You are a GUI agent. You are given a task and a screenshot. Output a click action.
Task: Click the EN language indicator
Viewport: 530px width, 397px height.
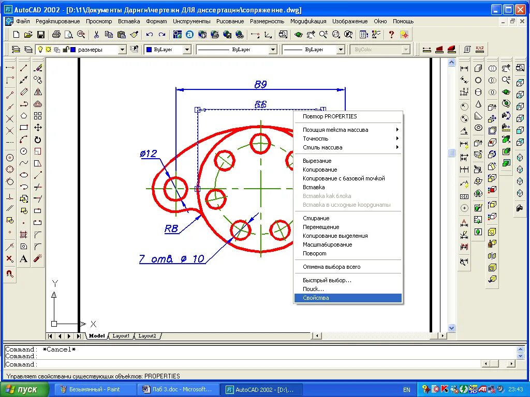pos(407,390)
